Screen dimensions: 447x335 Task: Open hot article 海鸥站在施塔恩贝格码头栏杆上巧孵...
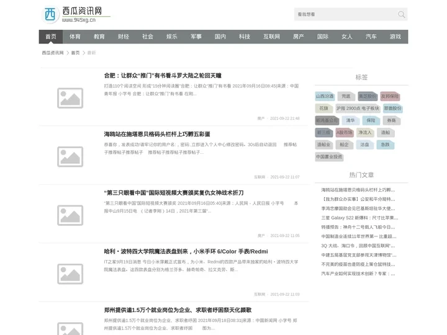[x=358, y=190]
